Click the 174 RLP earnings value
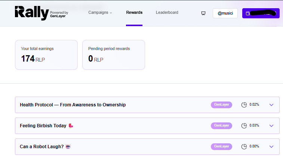The height and width of the screenshot is (156, 283). coord(33,59)
